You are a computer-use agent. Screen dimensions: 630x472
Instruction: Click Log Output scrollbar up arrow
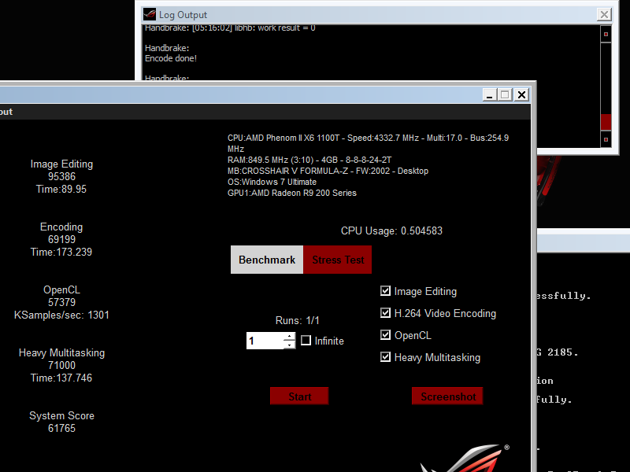pos(606,34)
